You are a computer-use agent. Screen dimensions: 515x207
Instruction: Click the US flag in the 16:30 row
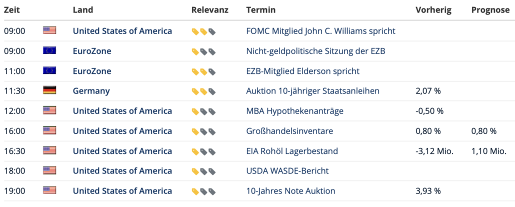[49, 150]
